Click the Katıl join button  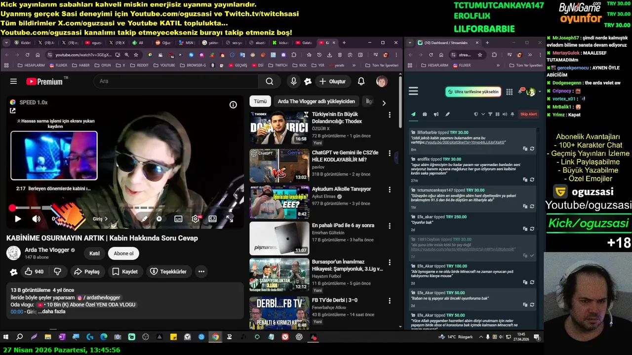[x=94, y=253]
